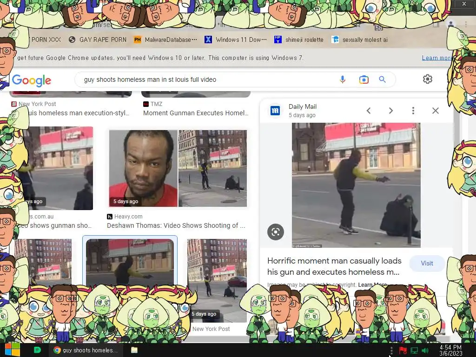Open search by image camera icon
The height and width of the screenshot is (357, 476).
pos(364,79)
